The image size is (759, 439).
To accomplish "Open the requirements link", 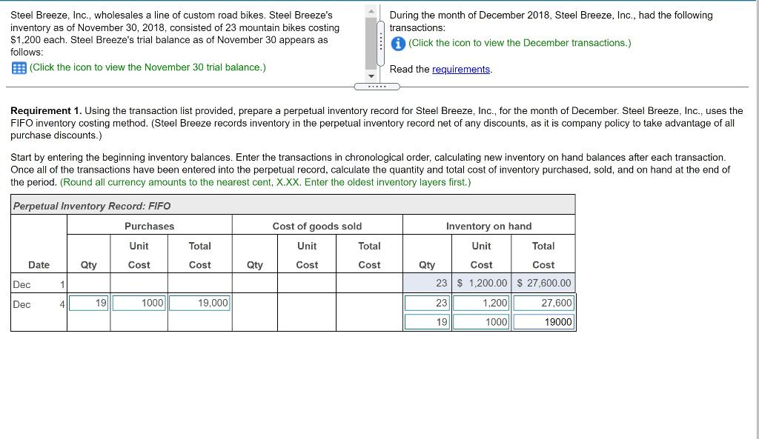I will 461,69.
